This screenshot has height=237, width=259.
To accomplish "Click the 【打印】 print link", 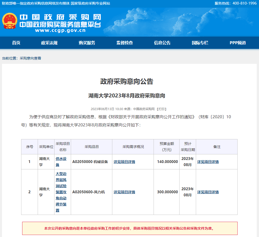I will pos(161,109).
